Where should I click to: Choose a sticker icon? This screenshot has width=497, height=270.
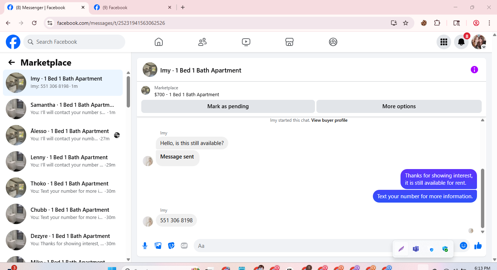click(171, 246)
